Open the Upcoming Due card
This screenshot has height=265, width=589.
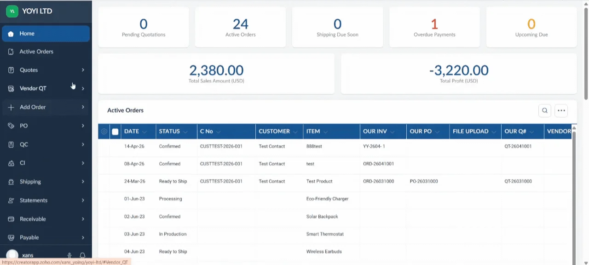[531, 27]
